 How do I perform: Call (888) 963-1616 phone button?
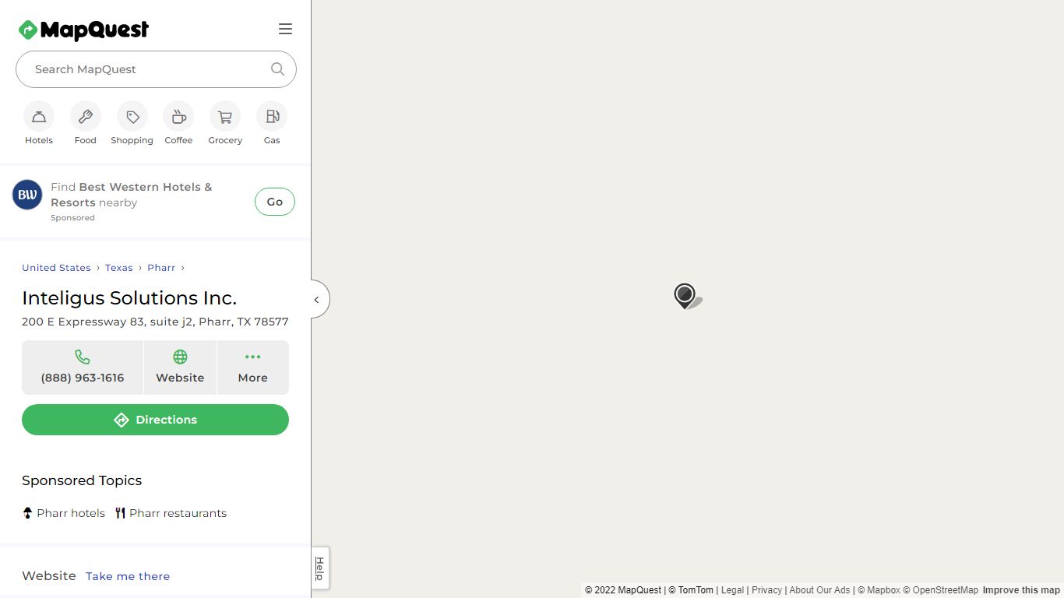coord(83,368)
